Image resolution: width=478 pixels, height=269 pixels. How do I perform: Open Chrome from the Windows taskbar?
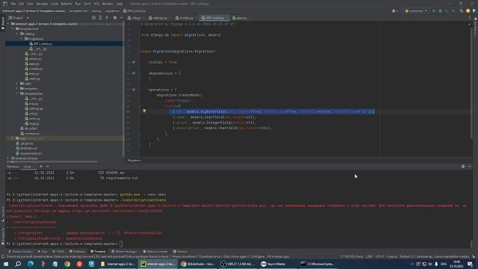coord(67,264)
